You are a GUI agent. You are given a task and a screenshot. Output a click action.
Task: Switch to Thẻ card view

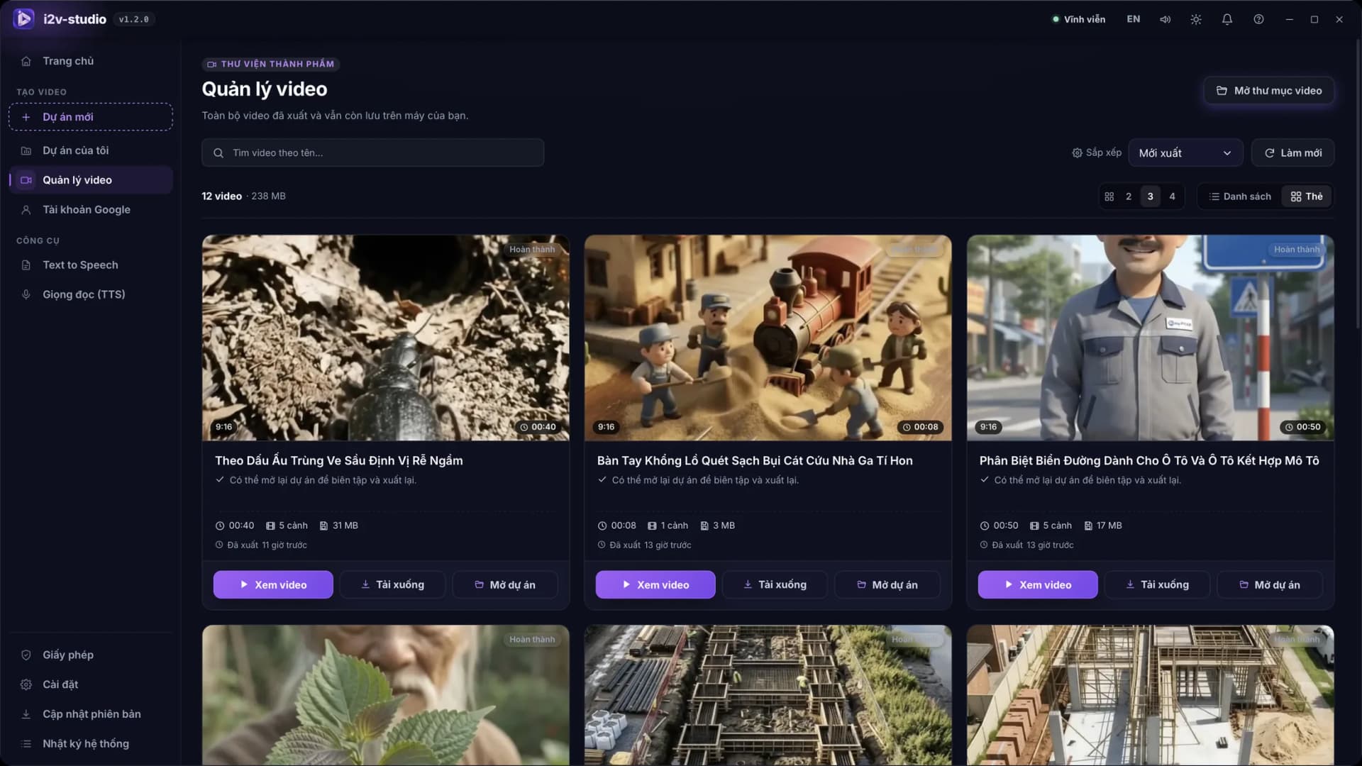[x=1307, y=196]
